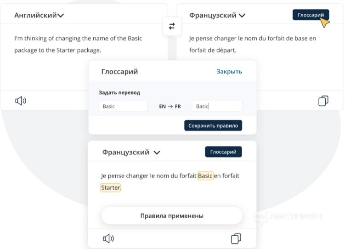This screenshot has width=345, height=249.
Task: Click into the English source text area
Action: pos(69,44)
